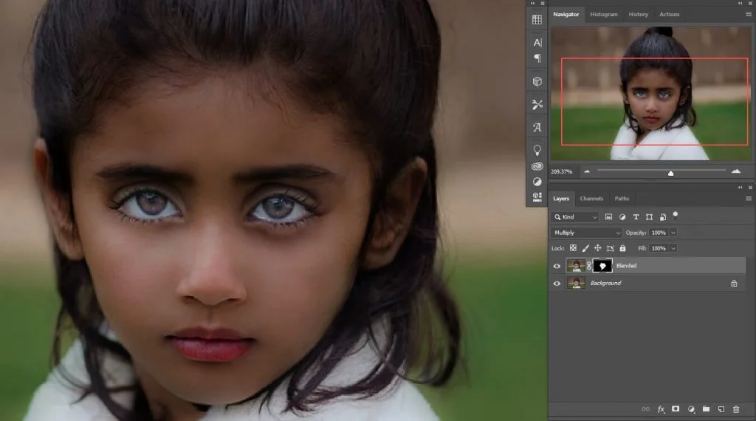756x421 pixels.
Task: Click the Fill 100% value field
Action: [x=659, y=248]
